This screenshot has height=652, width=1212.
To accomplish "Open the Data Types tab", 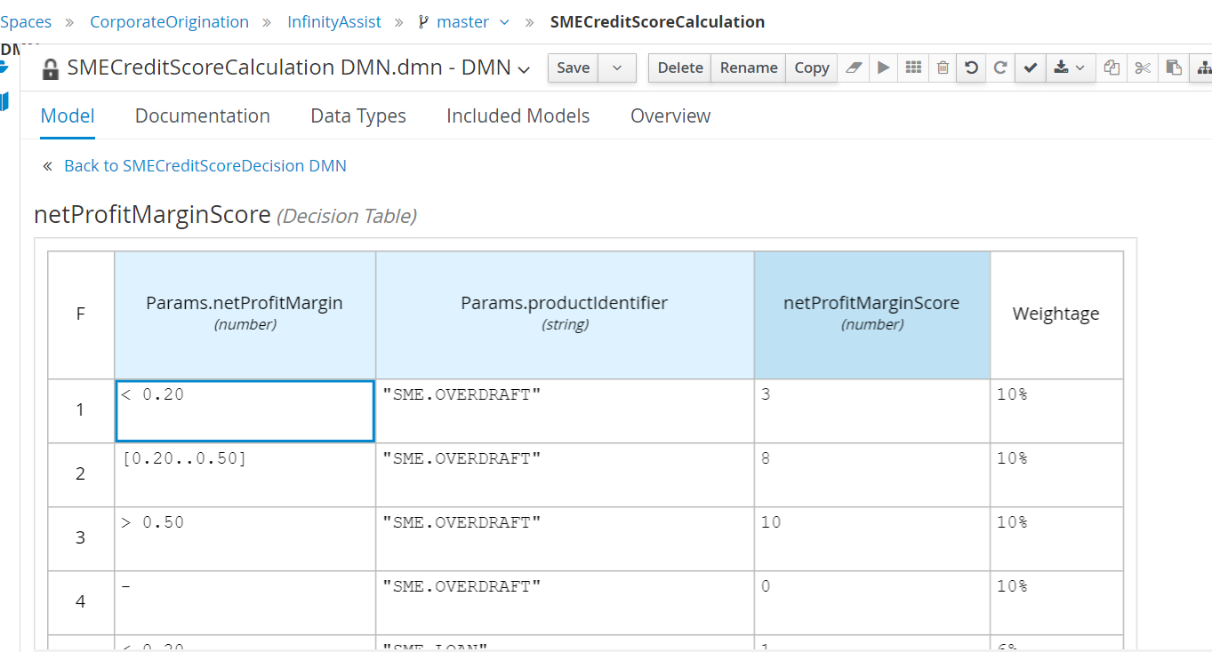I will [x=358, y=115].
